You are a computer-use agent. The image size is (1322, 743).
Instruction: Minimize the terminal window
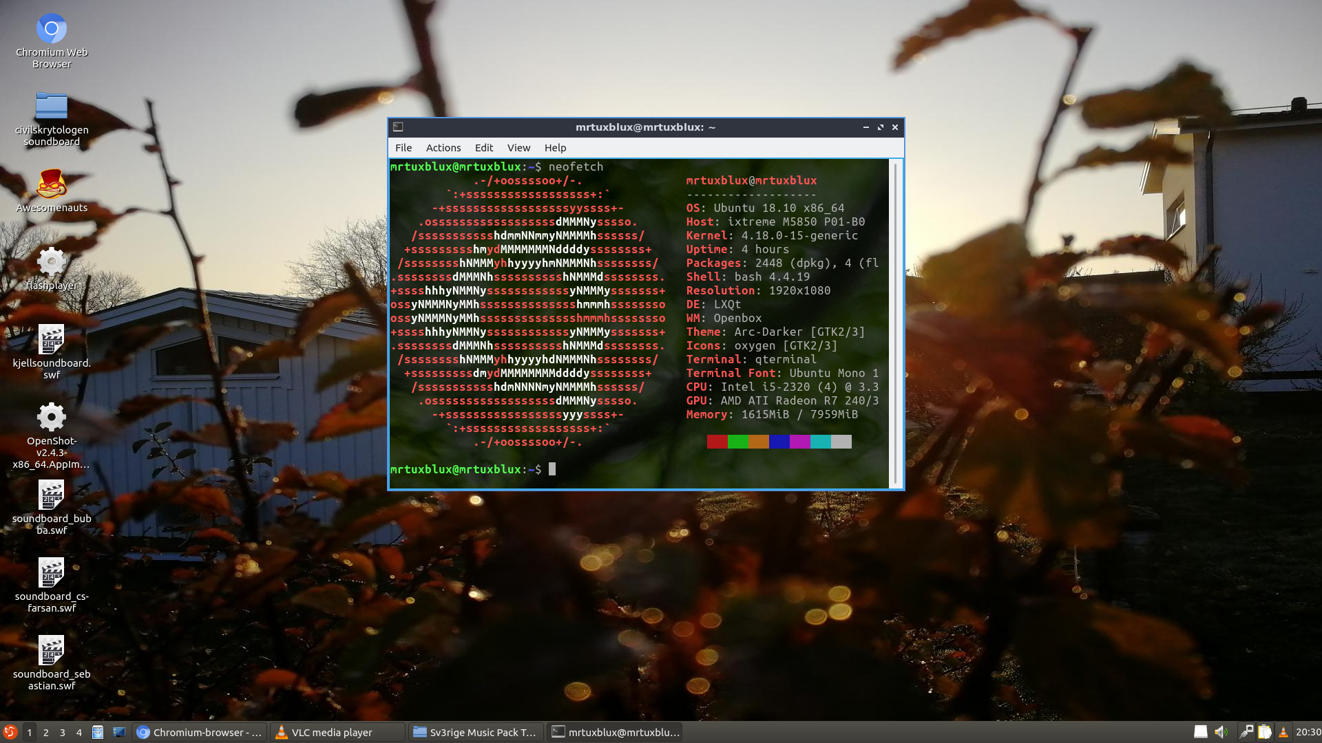coord(865,127)
